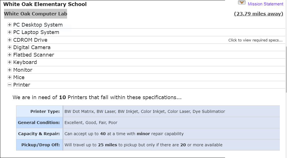Select the White Oak Computer Lab heading

click(36, 14)
